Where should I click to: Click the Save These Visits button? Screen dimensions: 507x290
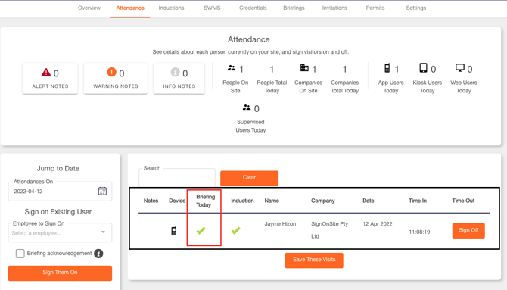pos(314,260)
